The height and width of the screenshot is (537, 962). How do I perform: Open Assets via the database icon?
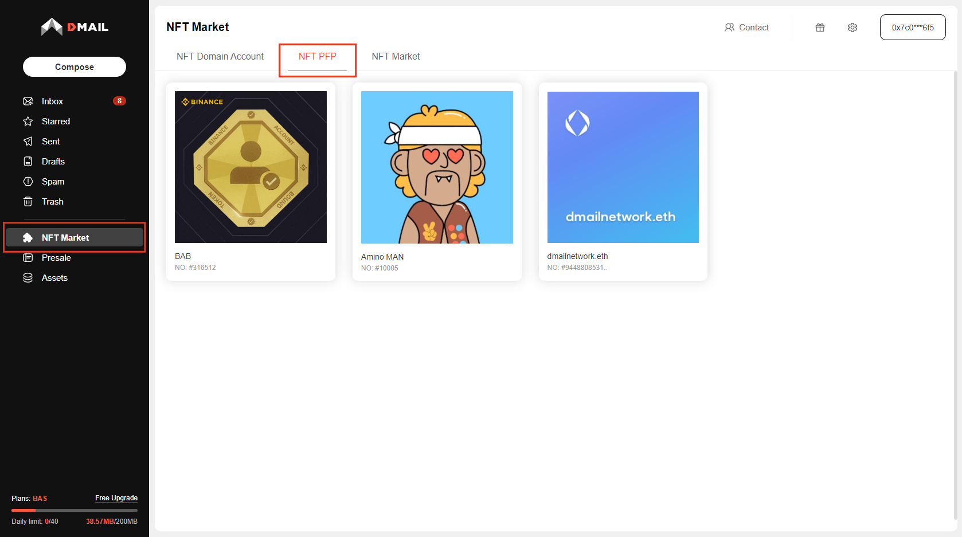[x=28, y=277]
